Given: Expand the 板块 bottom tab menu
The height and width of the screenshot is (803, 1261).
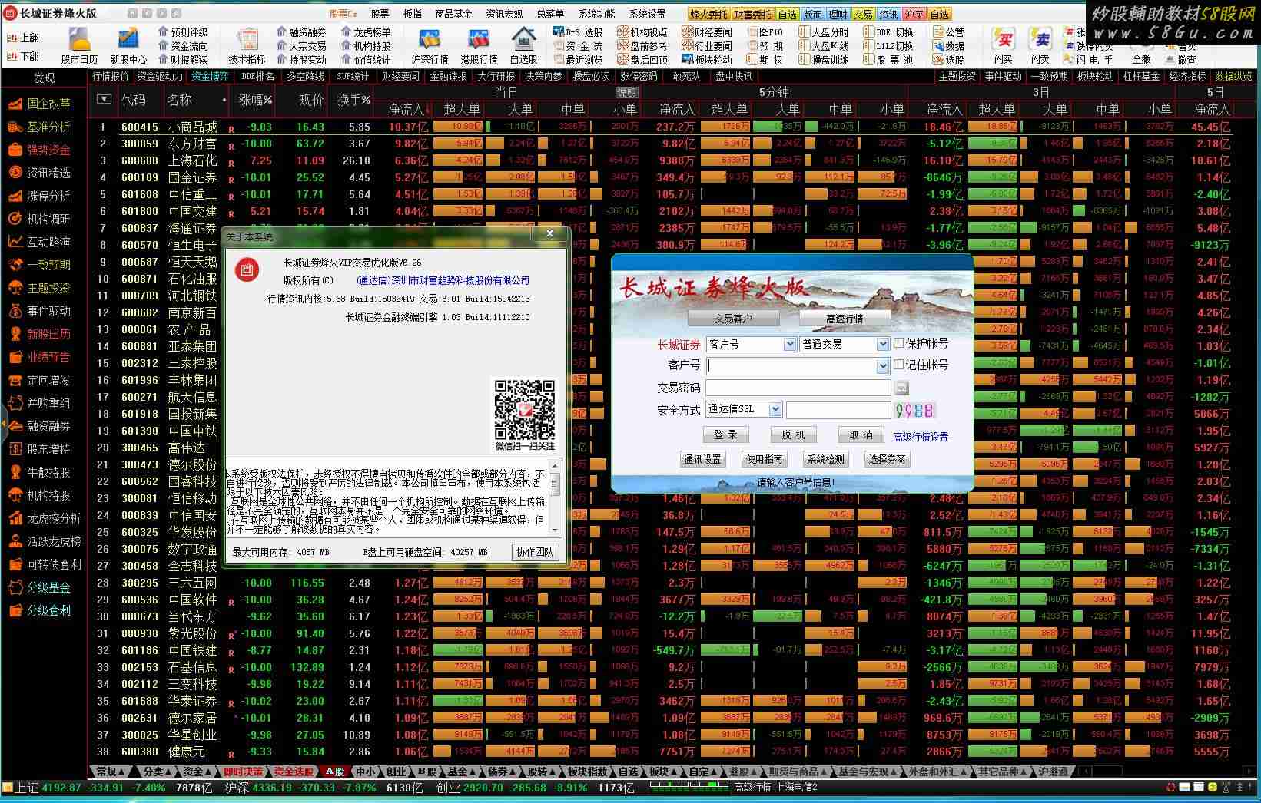Looking at the screenshot, I should pyautogui.click(x=663, y=771).
